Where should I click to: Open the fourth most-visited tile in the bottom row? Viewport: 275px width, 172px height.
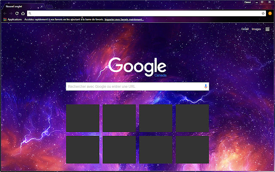click(x=192, y=150)
